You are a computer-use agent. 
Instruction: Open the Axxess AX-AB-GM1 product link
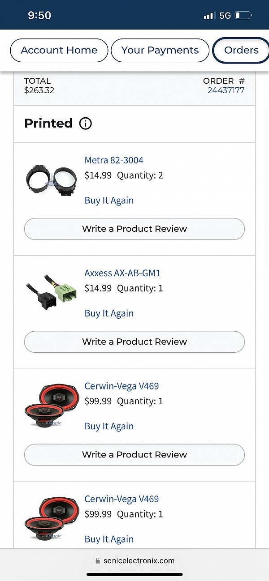(x=122, y=273)
